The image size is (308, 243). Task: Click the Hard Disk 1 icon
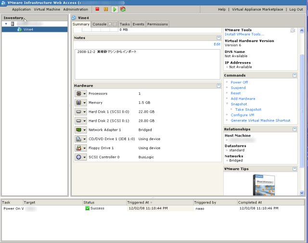tap(78, 112)
